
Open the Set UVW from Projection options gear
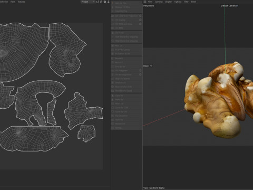pos(140,16)
